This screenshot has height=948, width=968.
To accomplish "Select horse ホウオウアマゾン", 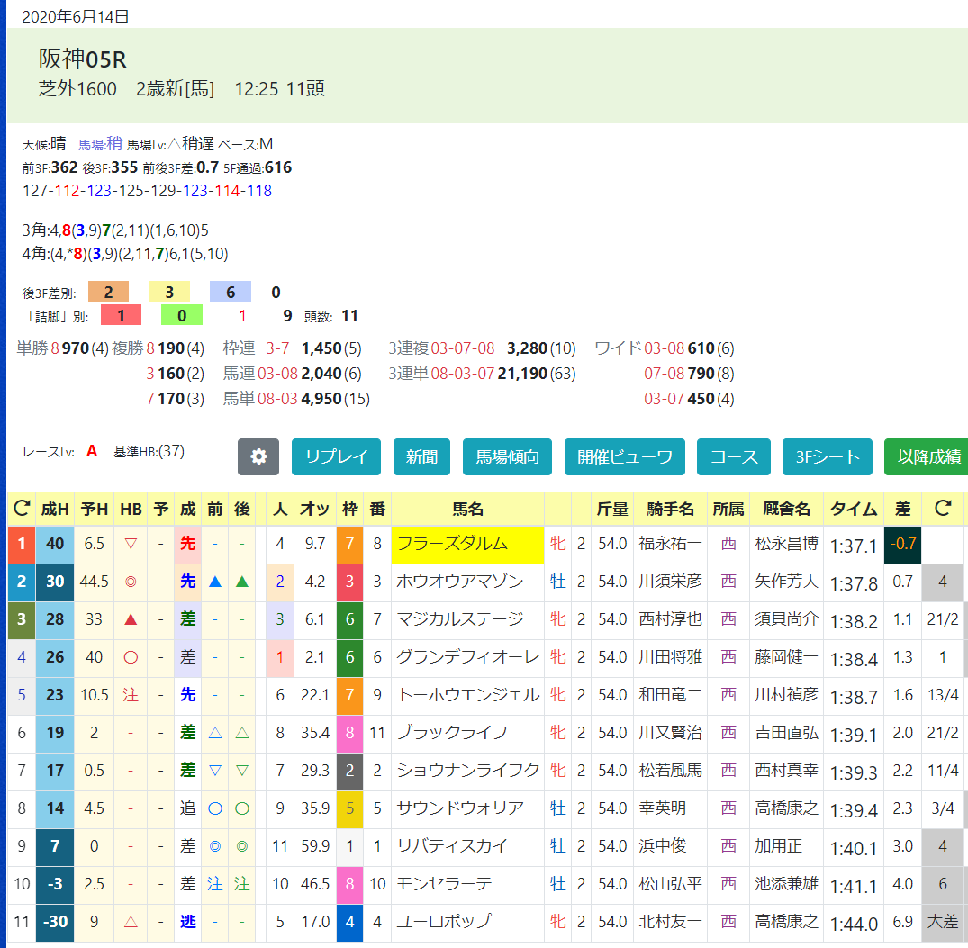I will [459, 582].
